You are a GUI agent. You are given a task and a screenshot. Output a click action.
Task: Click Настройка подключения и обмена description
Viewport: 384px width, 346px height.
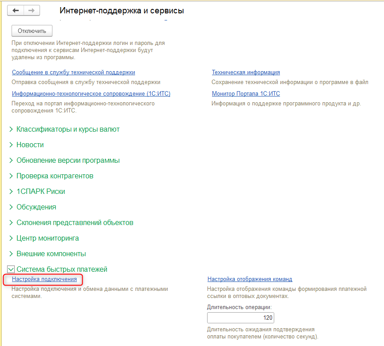pyautogui.click(x=90, y=292)
